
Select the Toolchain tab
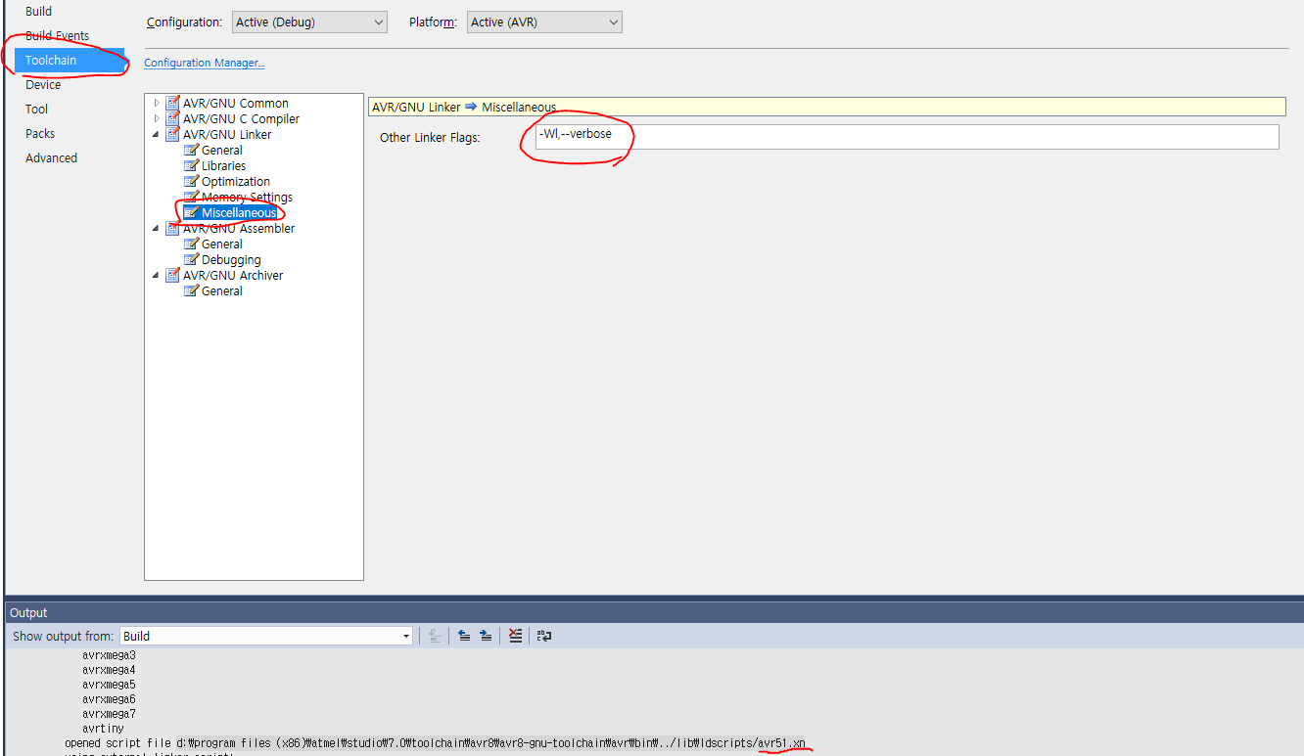(x=70, y=60)
